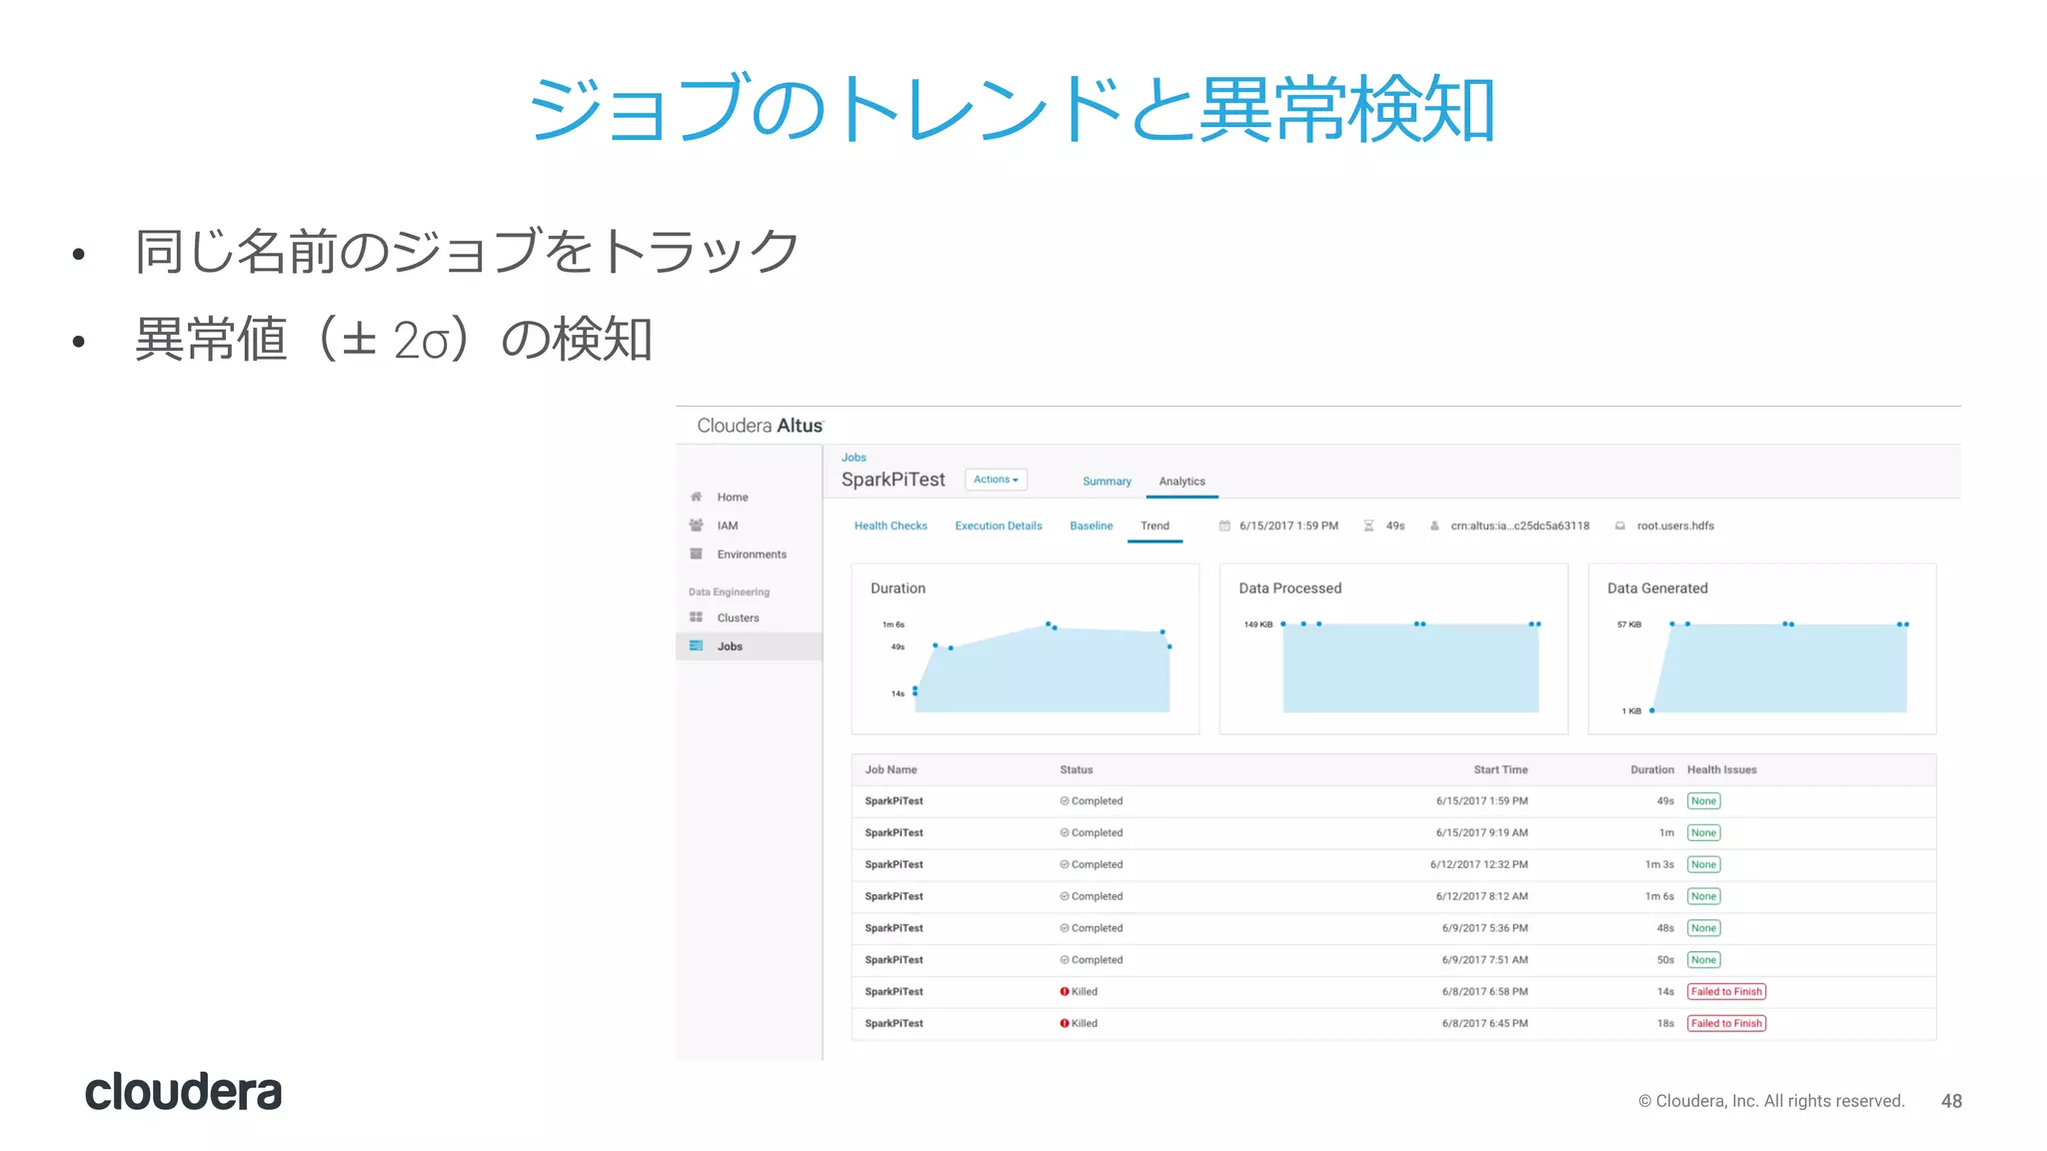Click the Data Processed trend chart
Viewport: 2047px width, 1151px height.
[x=1393, y=648]
